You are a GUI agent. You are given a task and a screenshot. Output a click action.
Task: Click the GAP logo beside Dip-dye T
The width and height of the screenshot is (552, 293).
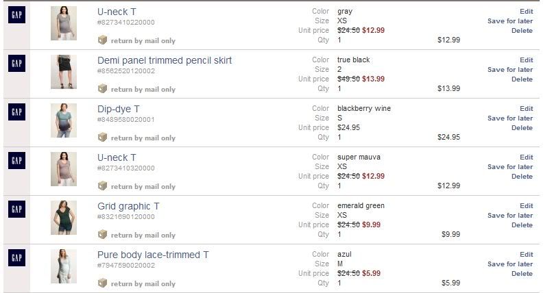[x=16, y=112]
